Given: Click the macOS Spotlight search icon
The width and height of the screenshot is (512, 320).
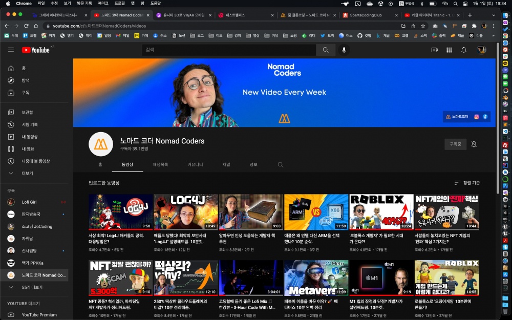Looking at the screenshot, I should pos(455,3).
